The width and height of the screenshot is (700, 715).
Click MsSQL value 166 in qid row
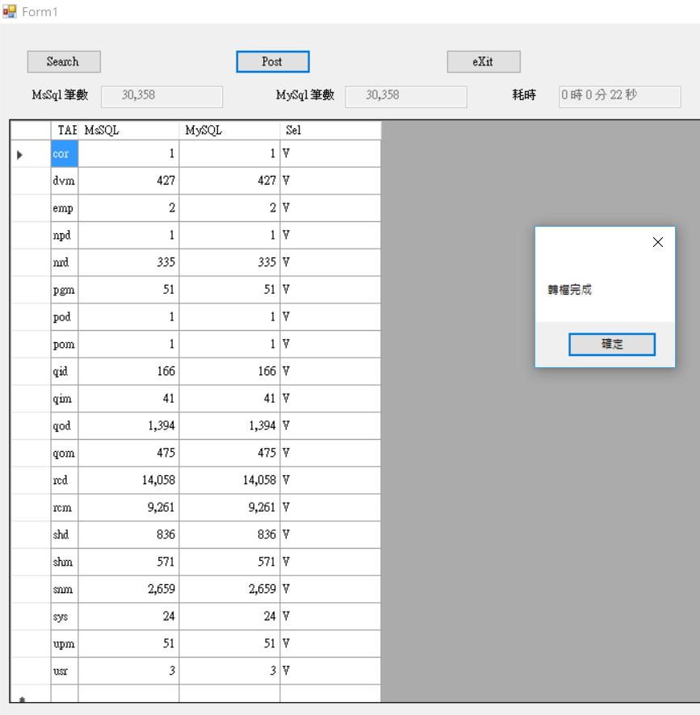point(128,371)
